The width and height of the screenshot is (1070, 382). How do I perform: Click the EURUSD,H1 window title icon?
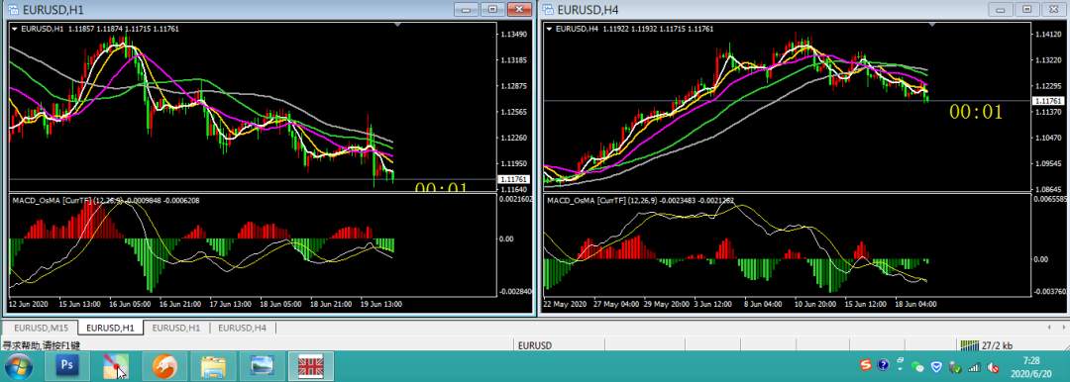(x=13, y=10)
